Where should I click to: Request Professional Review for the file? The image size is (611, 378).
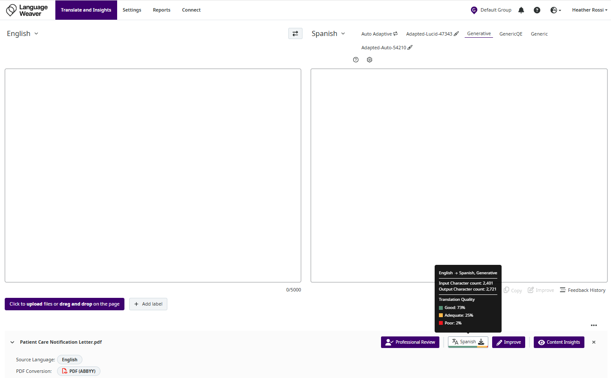(410, 342)
